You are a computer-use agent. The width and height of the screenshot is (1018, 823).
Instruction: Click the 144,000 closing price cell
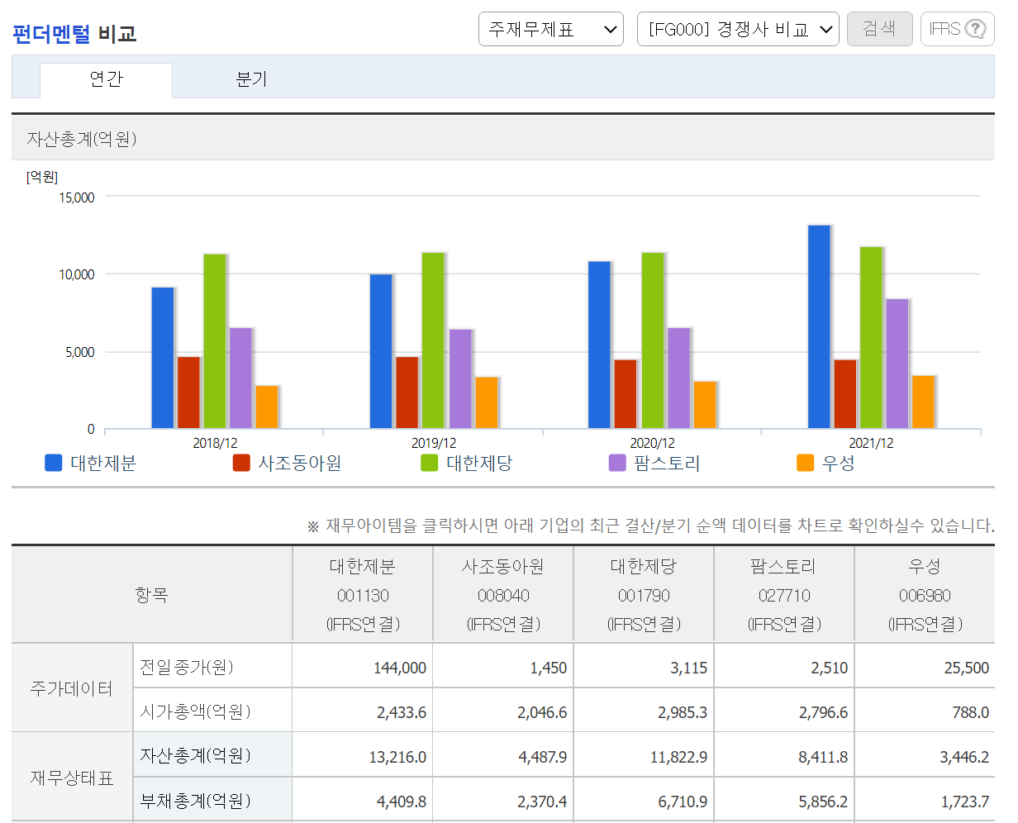coord(363,667)
